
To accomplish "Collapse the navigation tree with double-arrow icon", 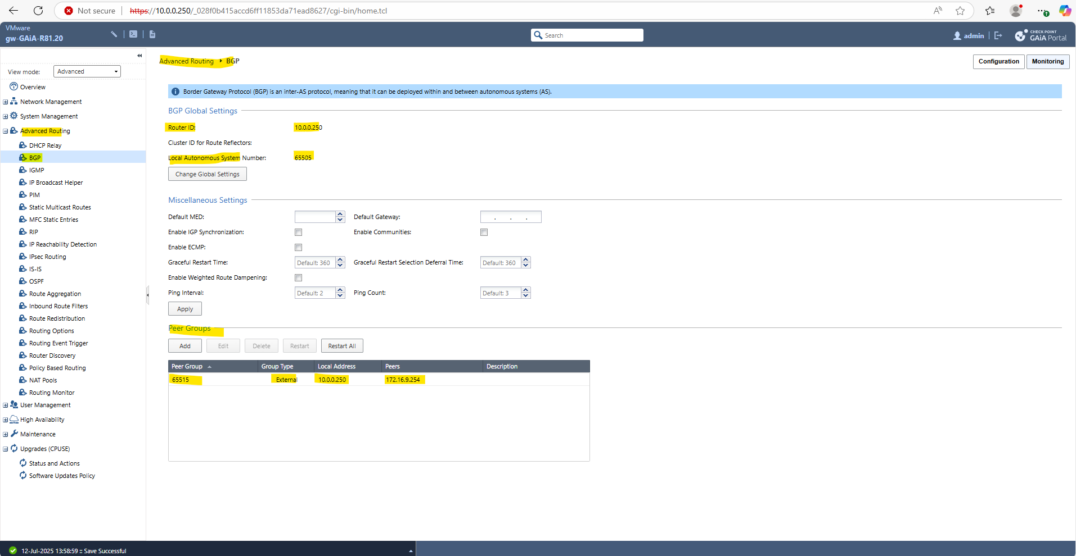I will (x=139, y=56).
